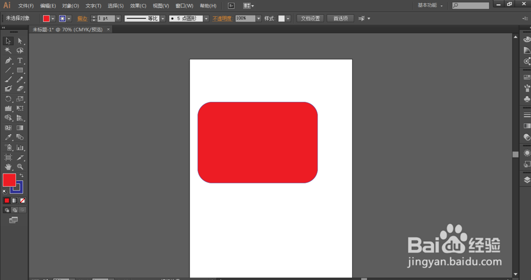Open the opacity 100% dropdown
Screen dimensions: 531x280
[259, 19]
